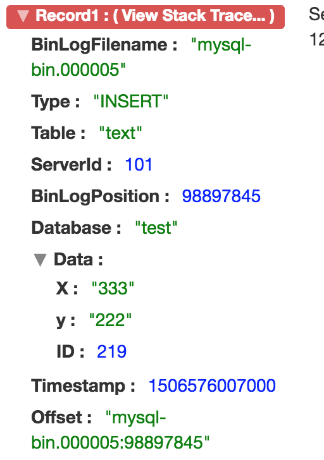Select the Table field label
The width and height of the screenshot is (324, 460).
tap(58, 133)
